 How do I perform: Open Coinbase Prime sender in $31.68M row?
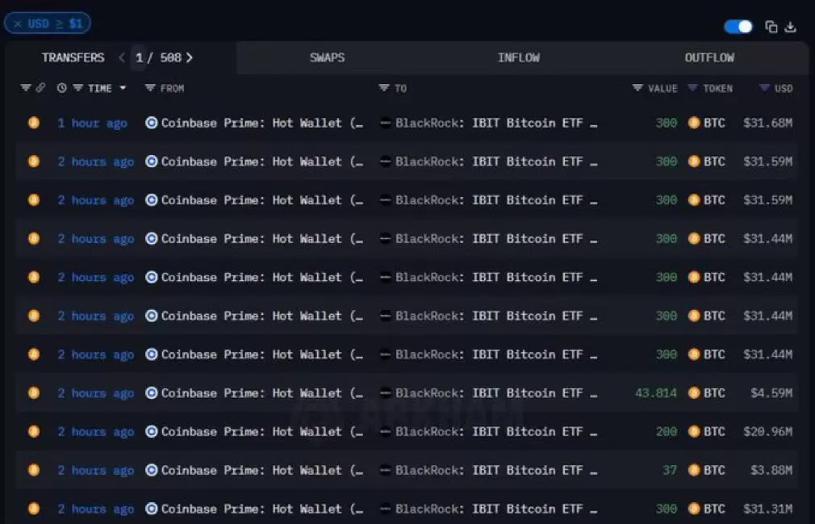click(x=262, y=124)
